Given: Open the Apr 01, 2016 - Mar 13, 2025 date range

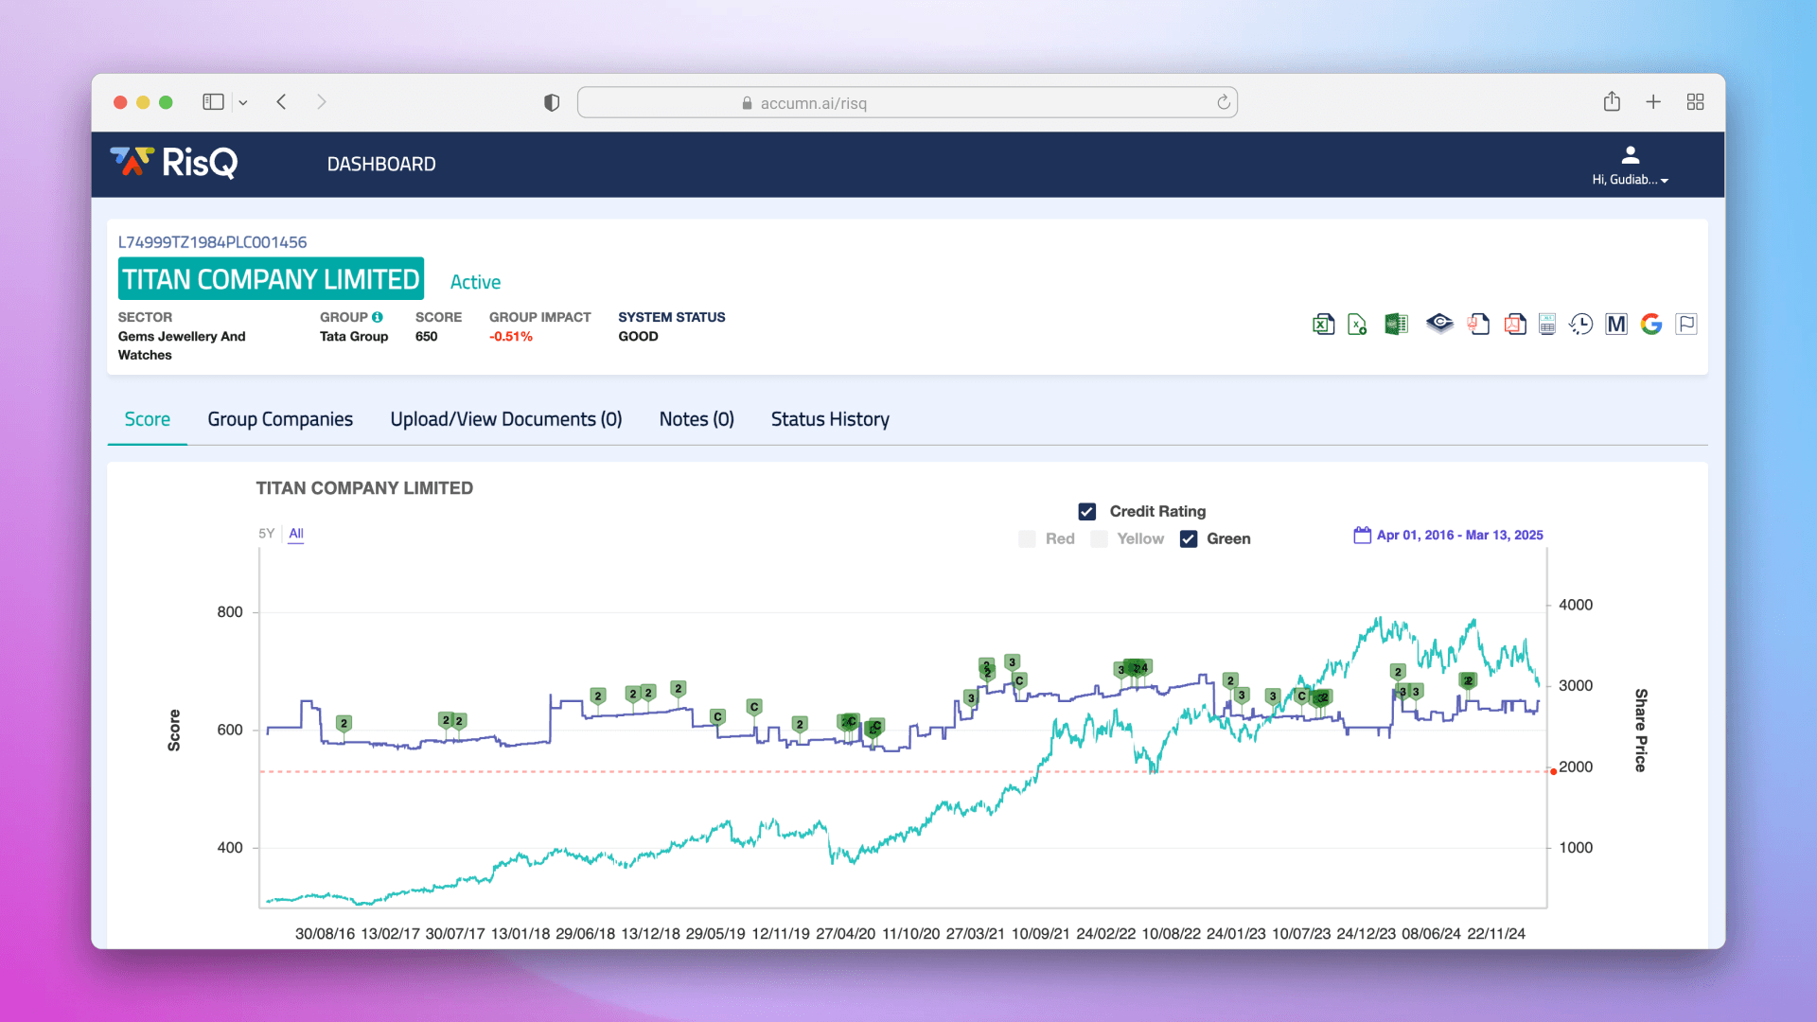Looking at the screenshot, I should [1459, 535].
